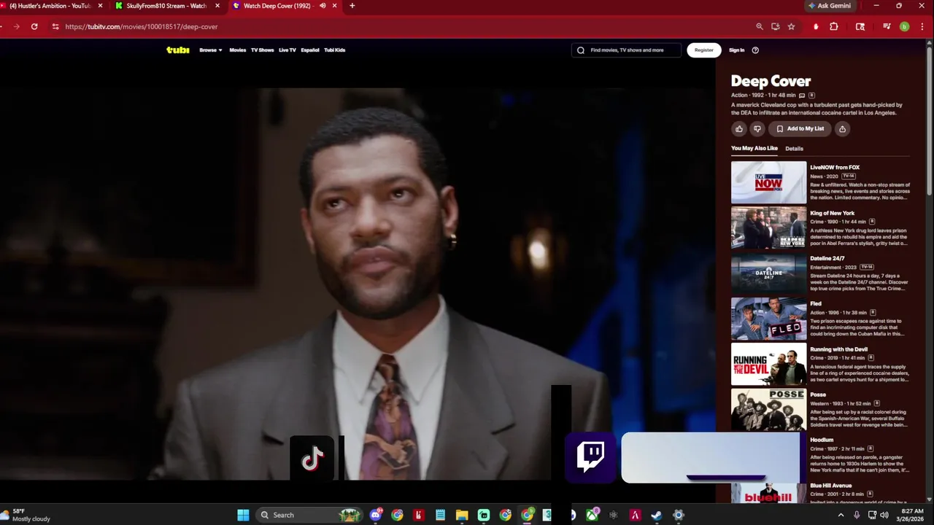This screenshot has width=934, height=525.
Task: Click the install app icon in address bar
Action: click(x=775, y=26)
